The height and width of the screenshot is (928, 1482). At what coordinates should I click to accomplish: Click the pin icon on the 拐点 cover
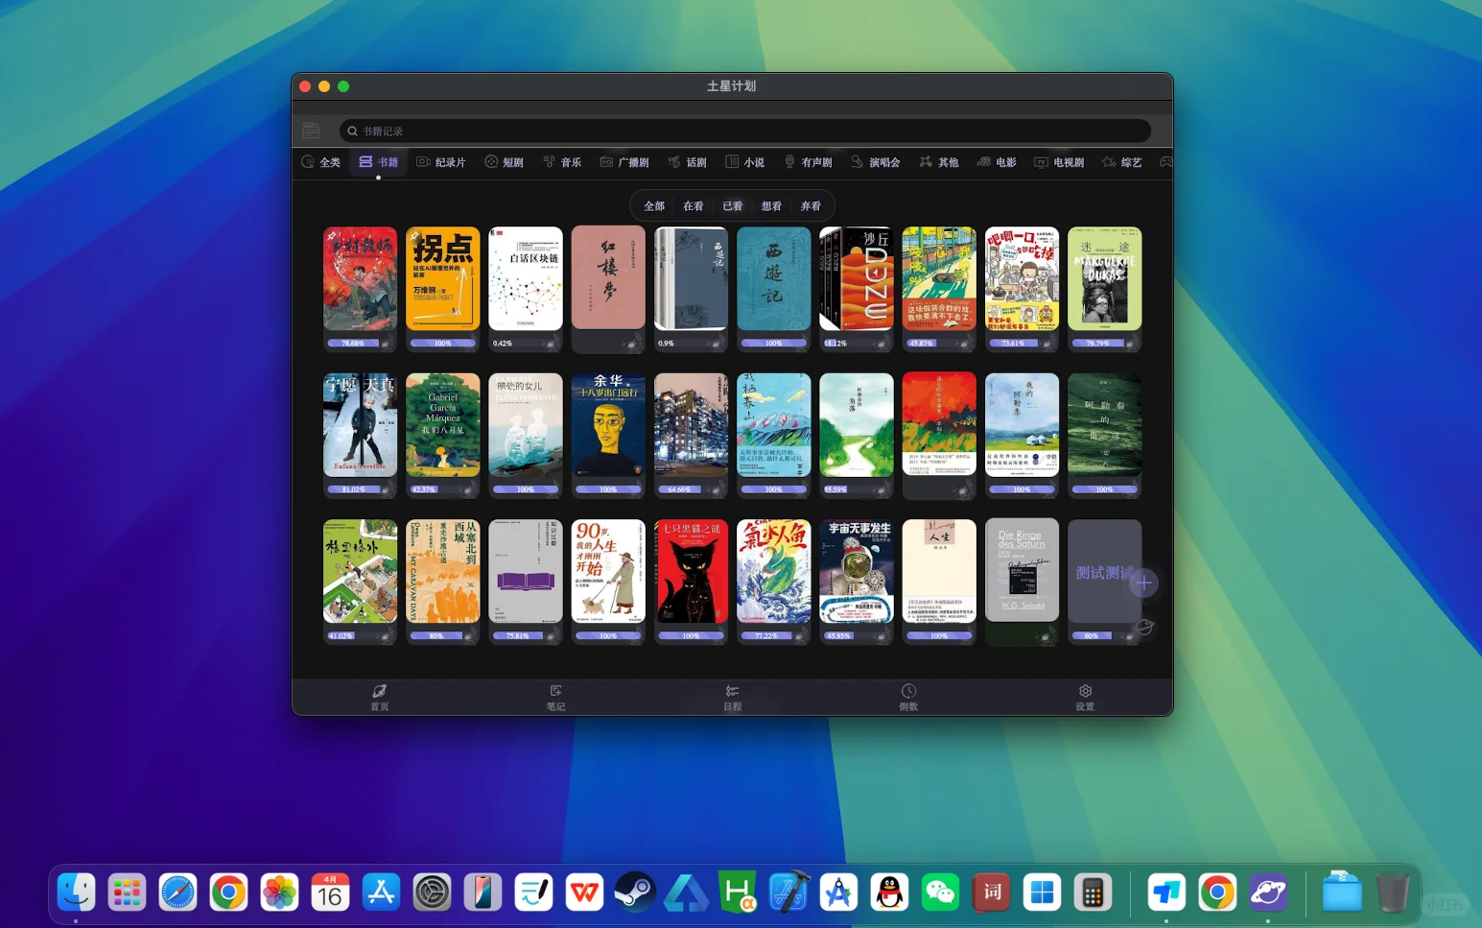click(414, 236)
